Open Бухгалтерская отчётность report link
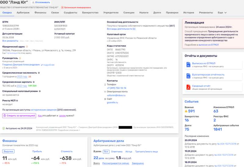This screenshot has width=244, height=167. [x=208, y=75]
